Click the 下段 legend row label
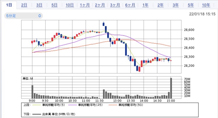The image size is (218, 118). pos(27,114)
